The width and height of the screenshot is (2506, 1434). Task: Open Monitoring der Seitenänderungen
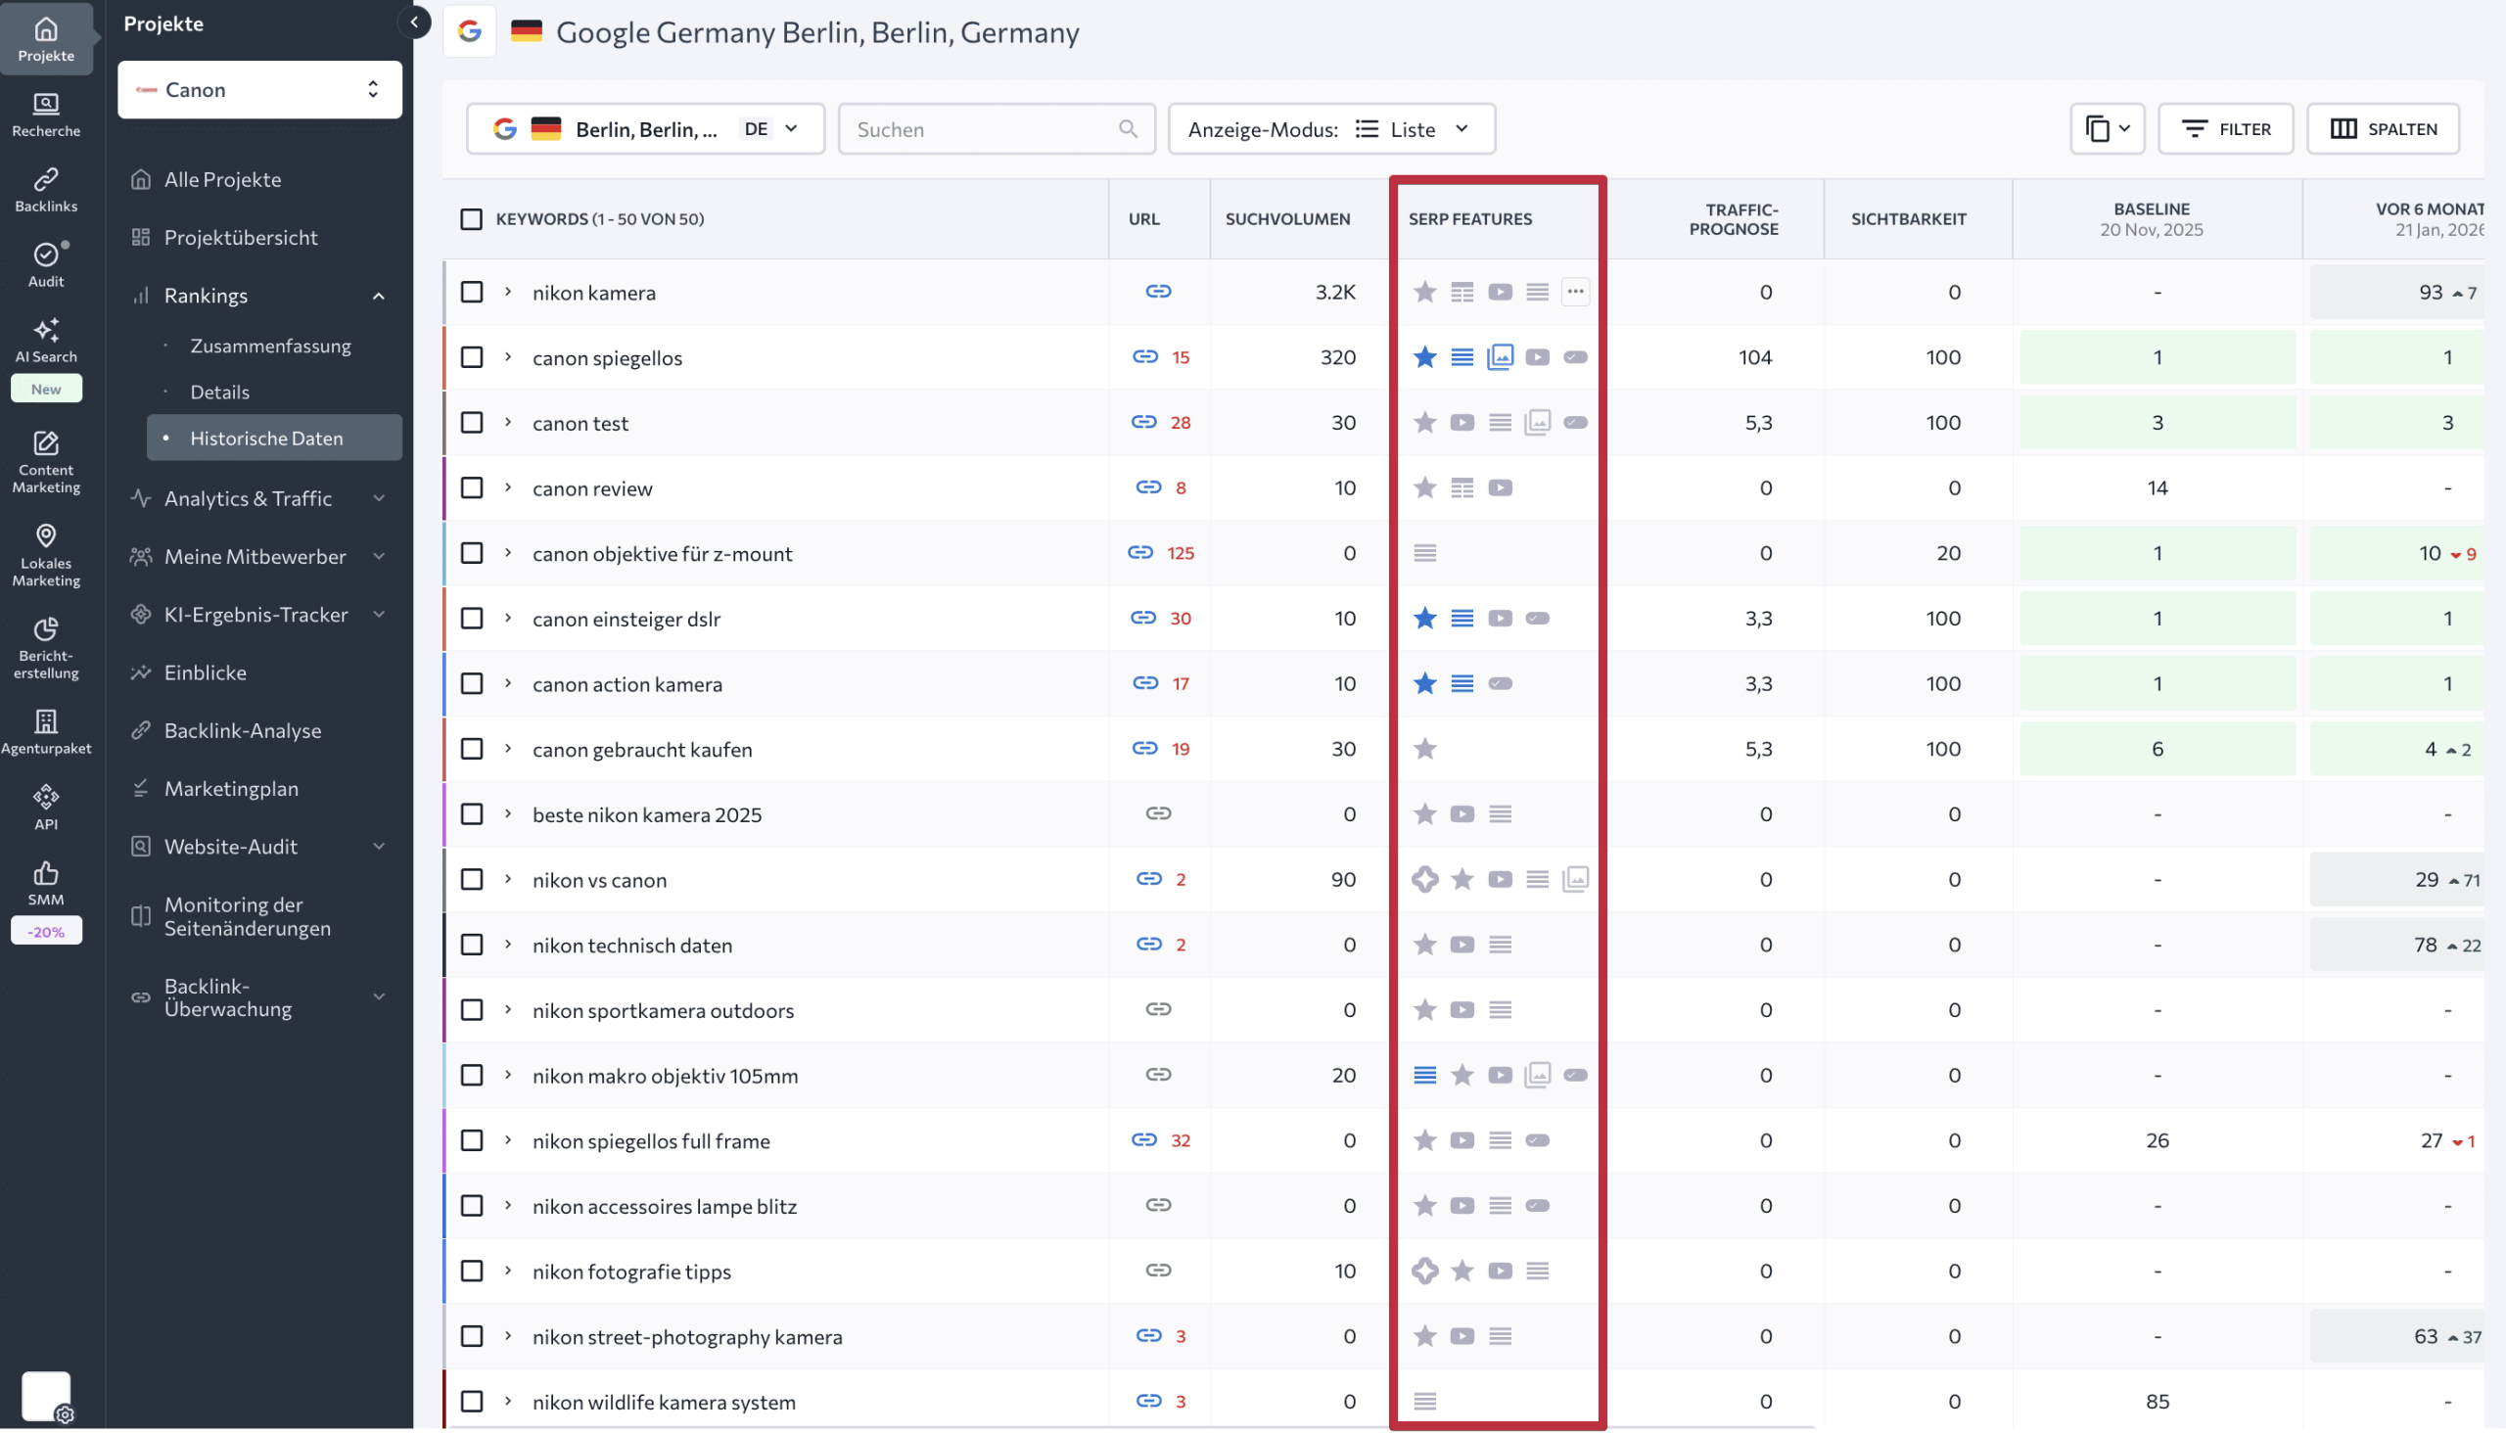pos(248,917)
